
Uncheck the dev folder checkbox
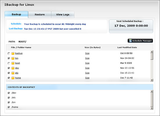(9, 68)
